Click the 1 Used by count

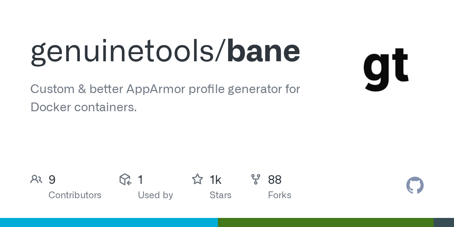[140, 179]
